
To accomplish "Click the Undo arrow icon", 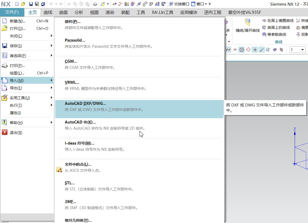I will point(51,4).
